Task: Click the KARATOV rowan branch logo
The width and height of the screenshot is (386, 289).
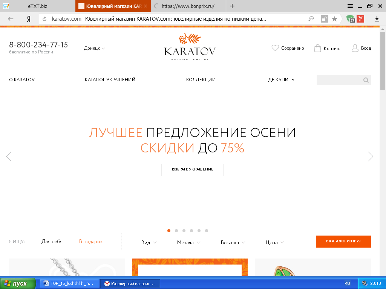Action: (x=190, y=47)
